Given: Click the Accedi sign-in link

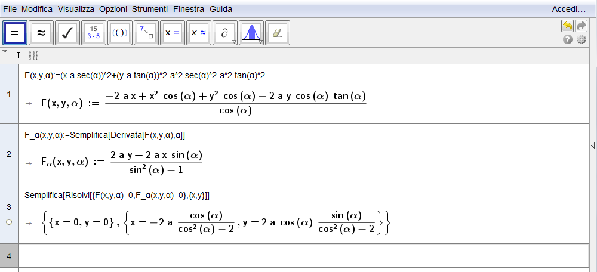Looking at the screenshot, I should [x=569, y=10].
